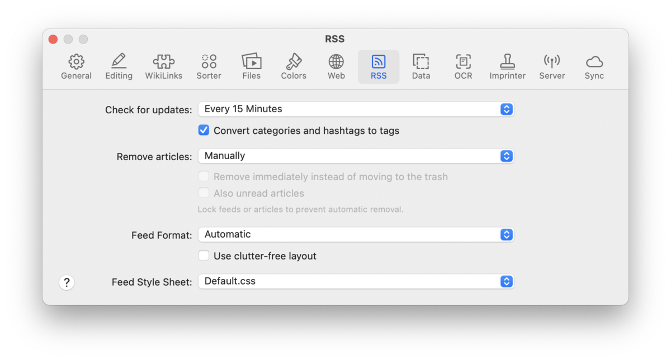Open the Editing preferences pane
Viewport: 671px width, 361px height.
pos(119,67)
